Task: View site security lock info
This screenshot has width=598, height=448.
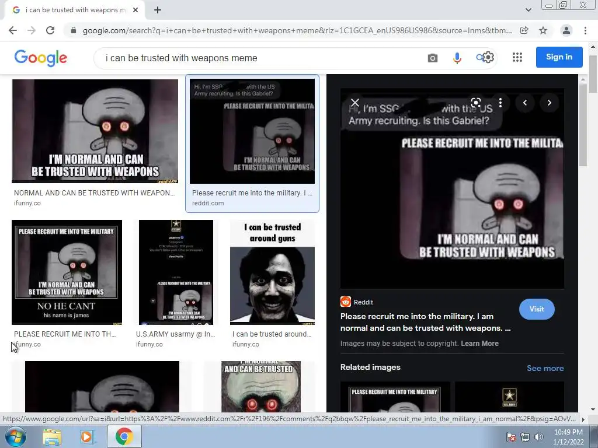Action: [73, 30]
